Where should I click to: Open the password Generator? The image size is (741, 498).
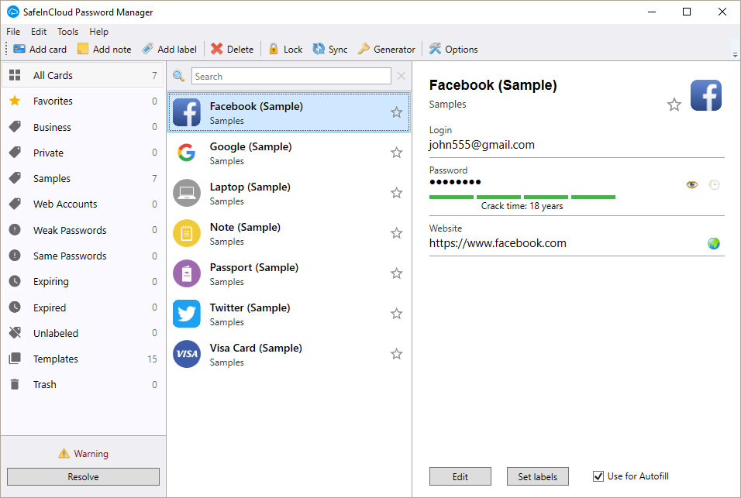coord(387,49)
